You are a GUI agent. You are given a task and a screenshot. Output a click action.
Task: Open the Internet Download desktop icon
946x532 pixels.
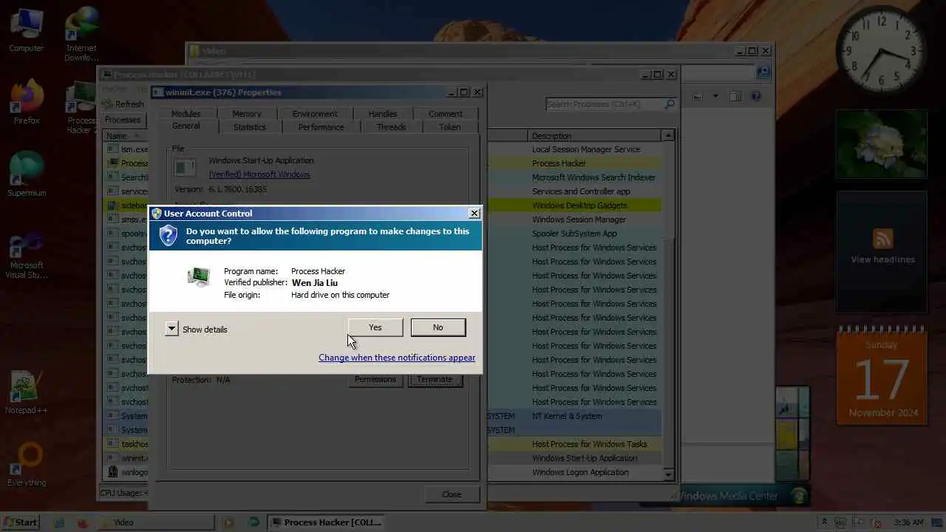coord(81,34)
